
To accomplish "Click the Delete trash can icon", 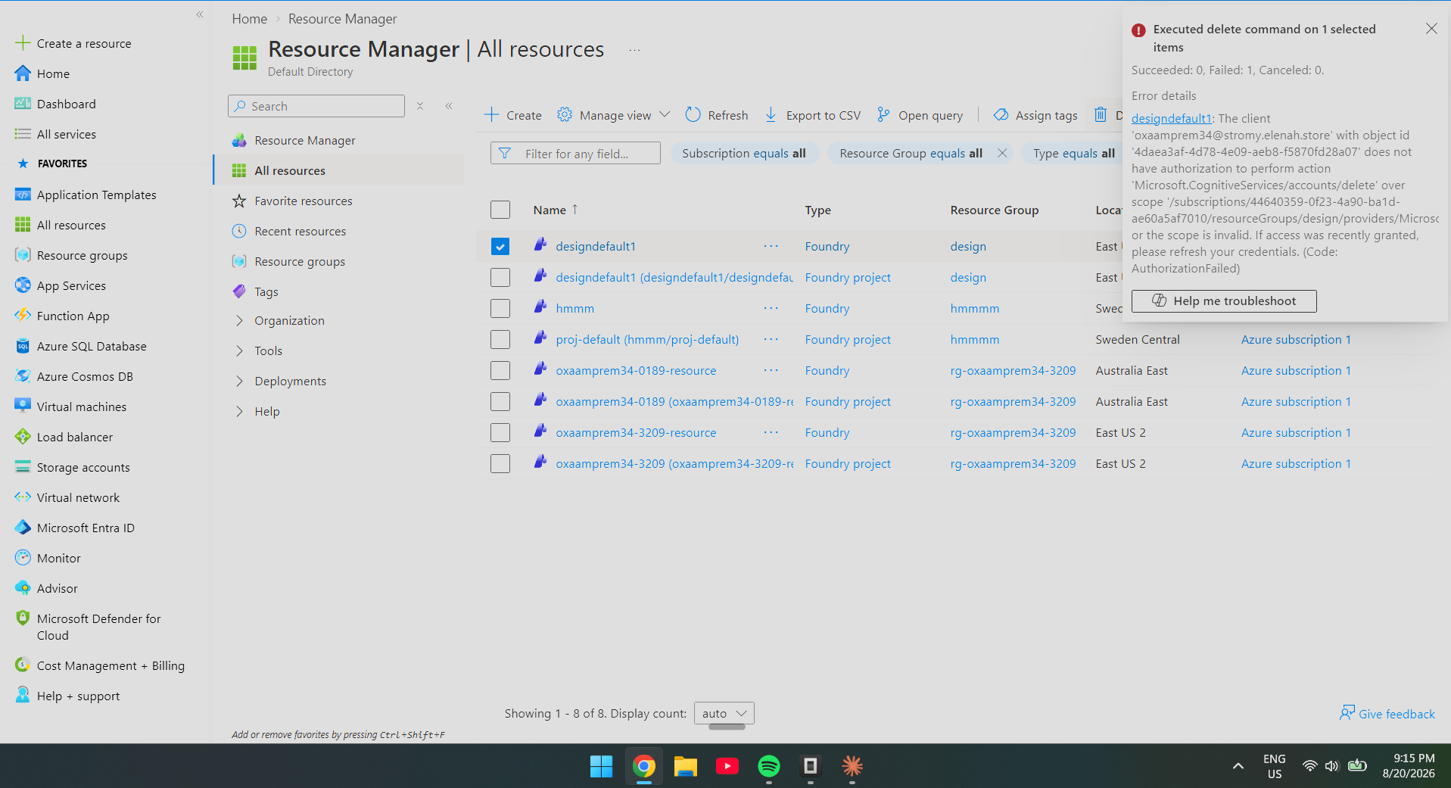I will (x=1101, y=115).
